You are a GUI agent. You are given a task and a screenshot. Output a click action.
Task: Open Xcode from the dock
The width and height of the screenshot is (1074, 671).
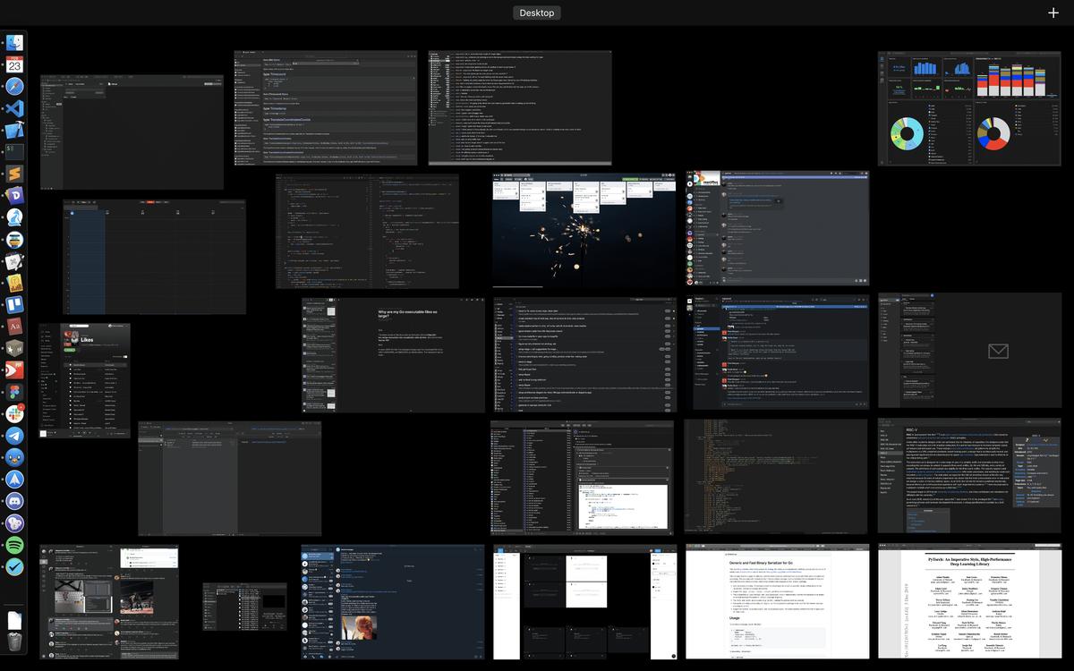(x=14, y=130)
